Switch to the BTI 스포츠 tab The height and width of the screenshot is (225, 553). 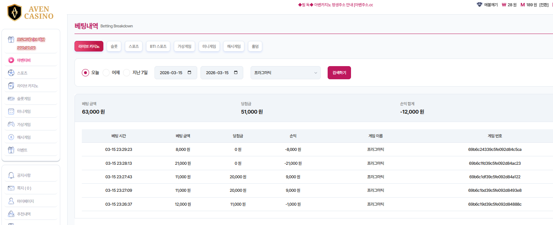158,46
